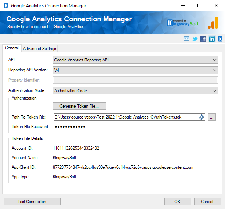Viewport: 225px width, 209px height.
Task: Open the email contact icon
Action: point(186,39)
